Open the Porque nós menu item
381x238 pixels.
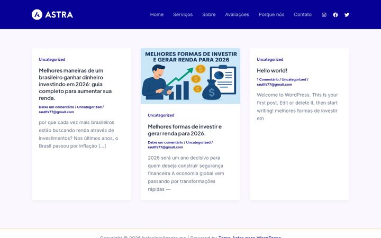271,15
